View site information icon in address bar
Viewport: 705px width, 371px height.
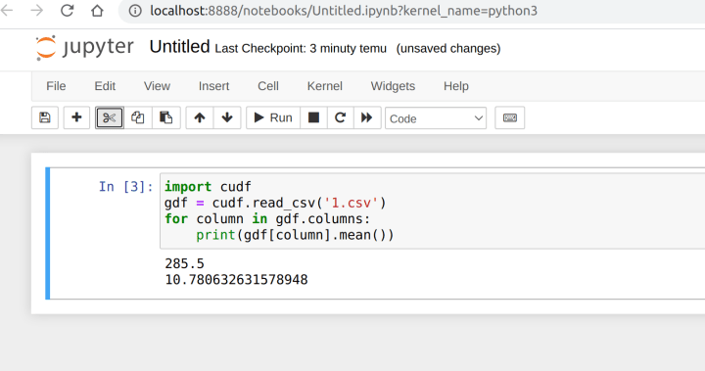pos(135,11)
